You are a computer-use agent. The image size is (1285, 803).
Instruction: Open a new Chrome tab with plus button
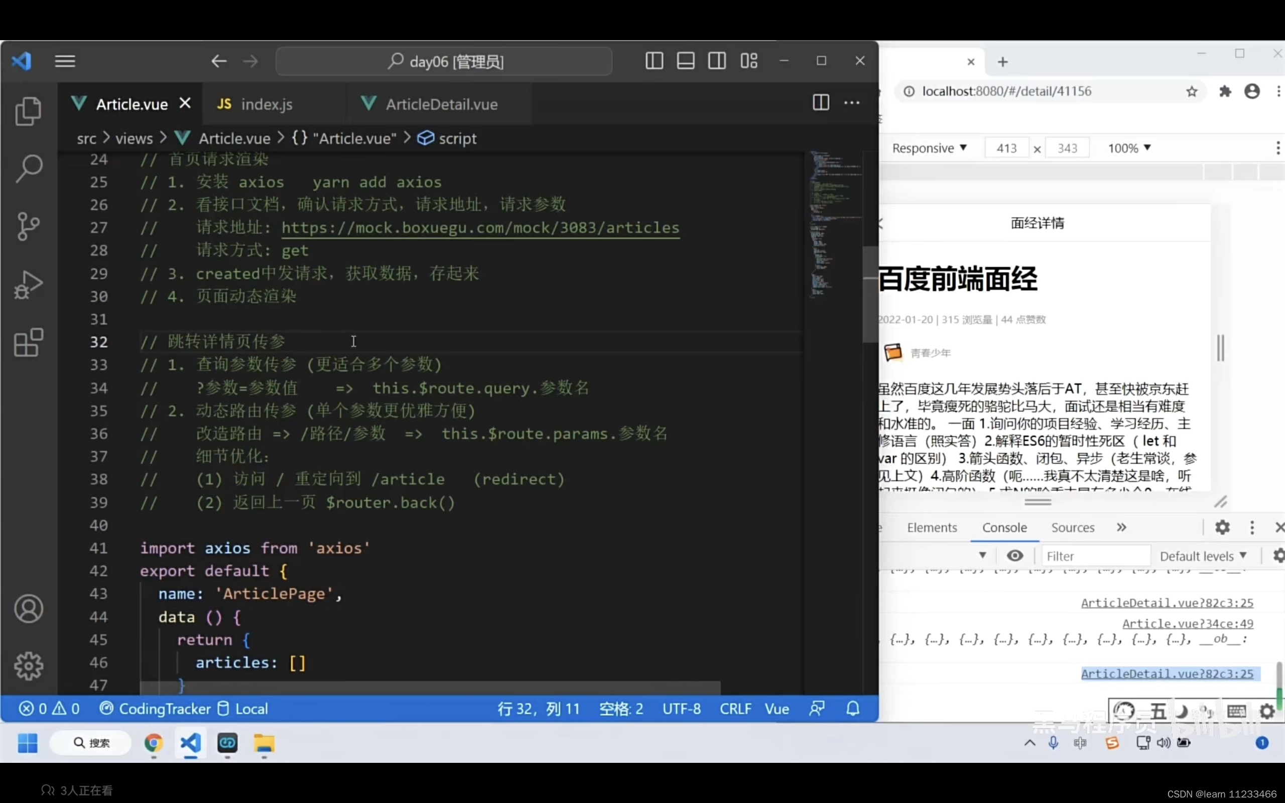point(1002,62)
